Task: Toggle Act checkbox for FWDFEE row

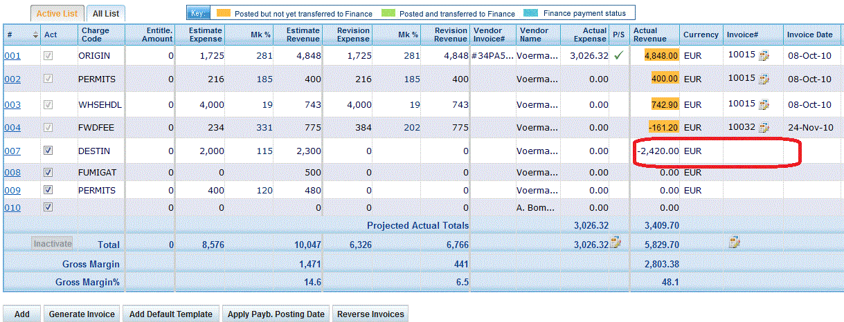Action: click(x=48, y=128)
